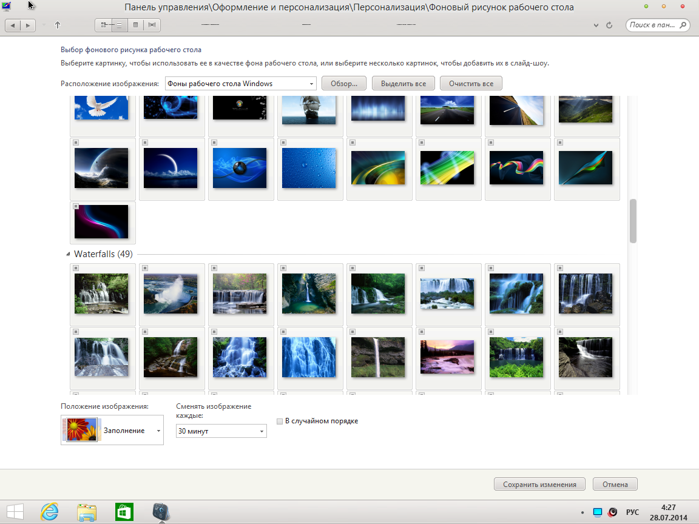The width and height of the screenshot is (699, 524).
Task: Switch to the cover flow view mode
Action: coord(152,25)
